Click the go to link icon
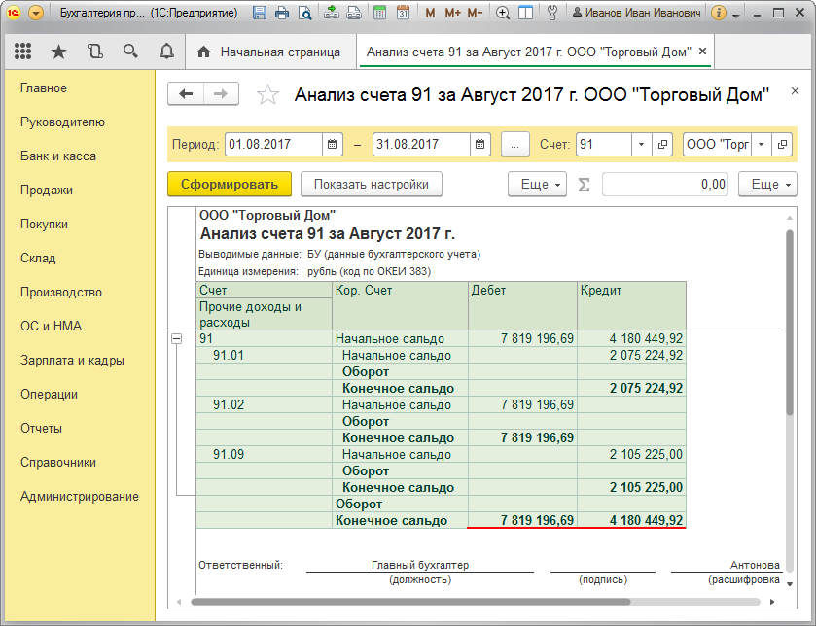 click(354, 13)
